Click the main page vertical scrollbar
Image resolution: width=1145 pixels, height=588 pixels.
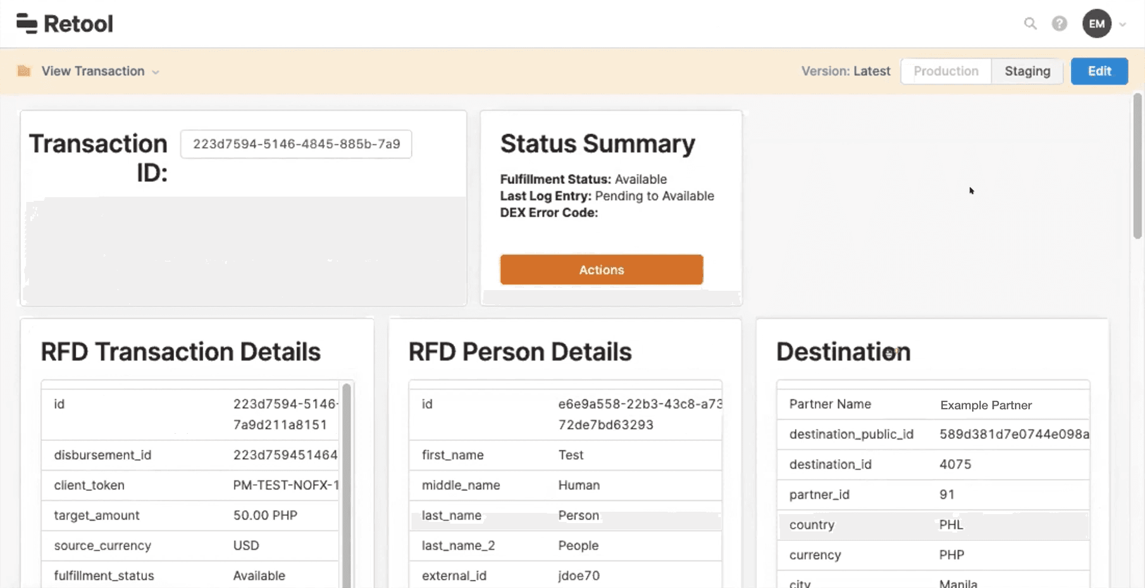click(1137, 167)
